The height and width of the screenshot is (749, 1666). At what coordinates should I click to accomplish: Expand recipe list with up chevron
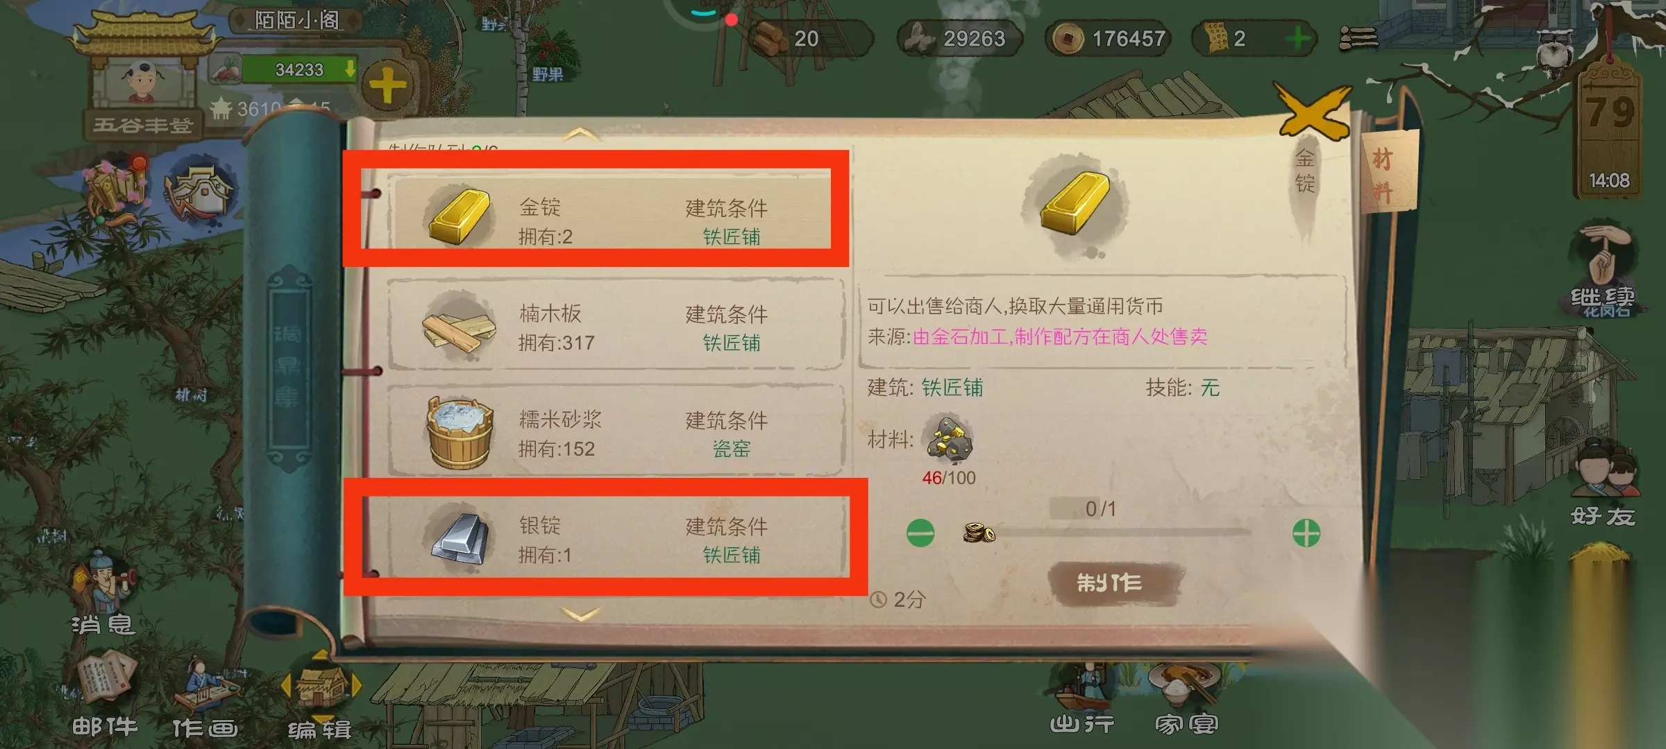580,134
